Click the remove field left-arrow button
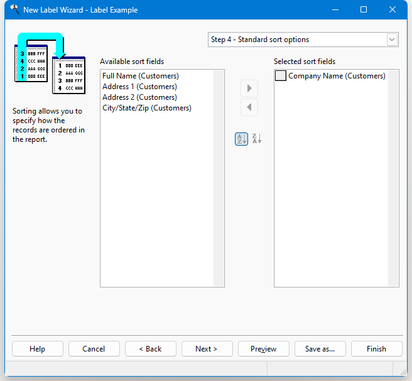This screenshot has width=412, height=381. point(249,107)
